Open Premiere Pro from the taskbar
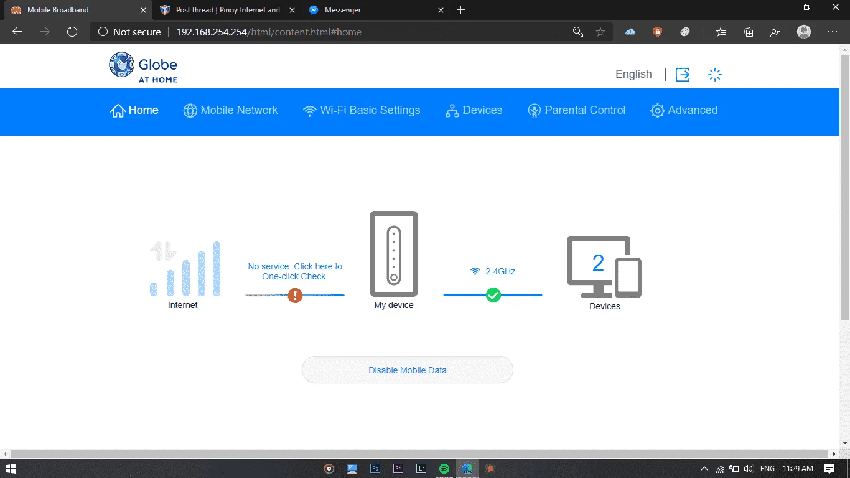Viewport: 850px width, 478px height. pos(398,469)
